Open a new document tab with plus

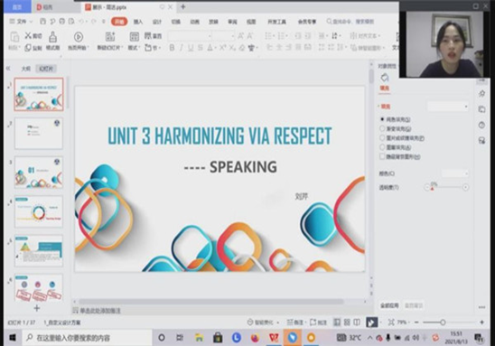(x=183, y=6)
